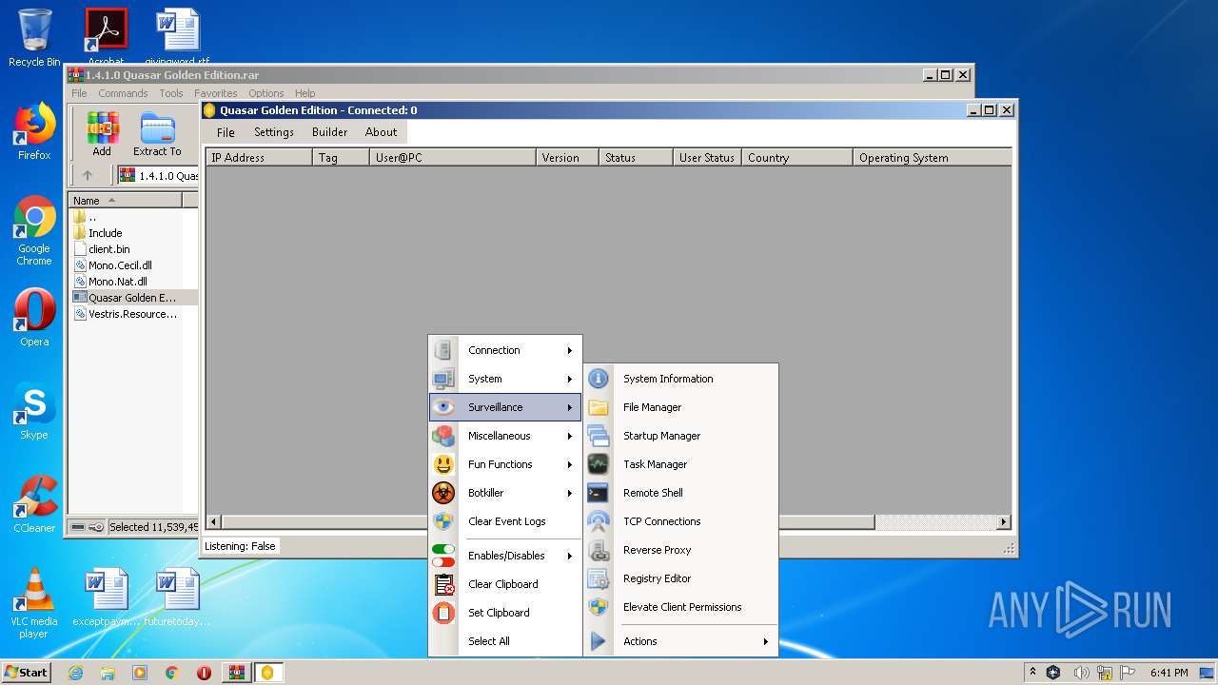Click the Remote Shell terminal icon
Image resolution: width=1218 pixels, height=685 pixels.
pos(599,493)
